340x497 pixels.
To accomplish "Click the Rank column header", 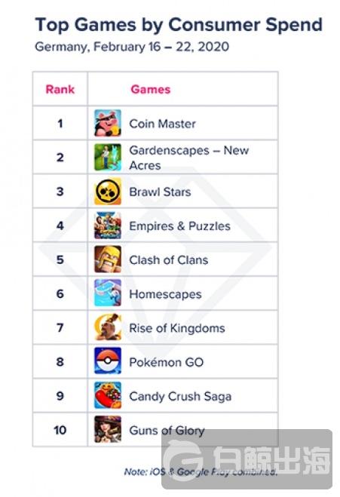I will pyautogui.click(x=60, y=90).
